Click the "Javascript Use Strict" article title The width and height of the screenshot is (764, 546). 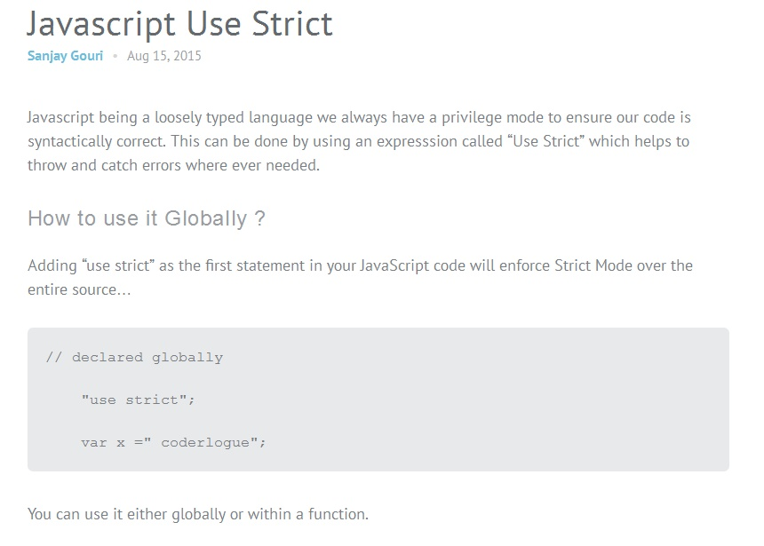[179, 23]
